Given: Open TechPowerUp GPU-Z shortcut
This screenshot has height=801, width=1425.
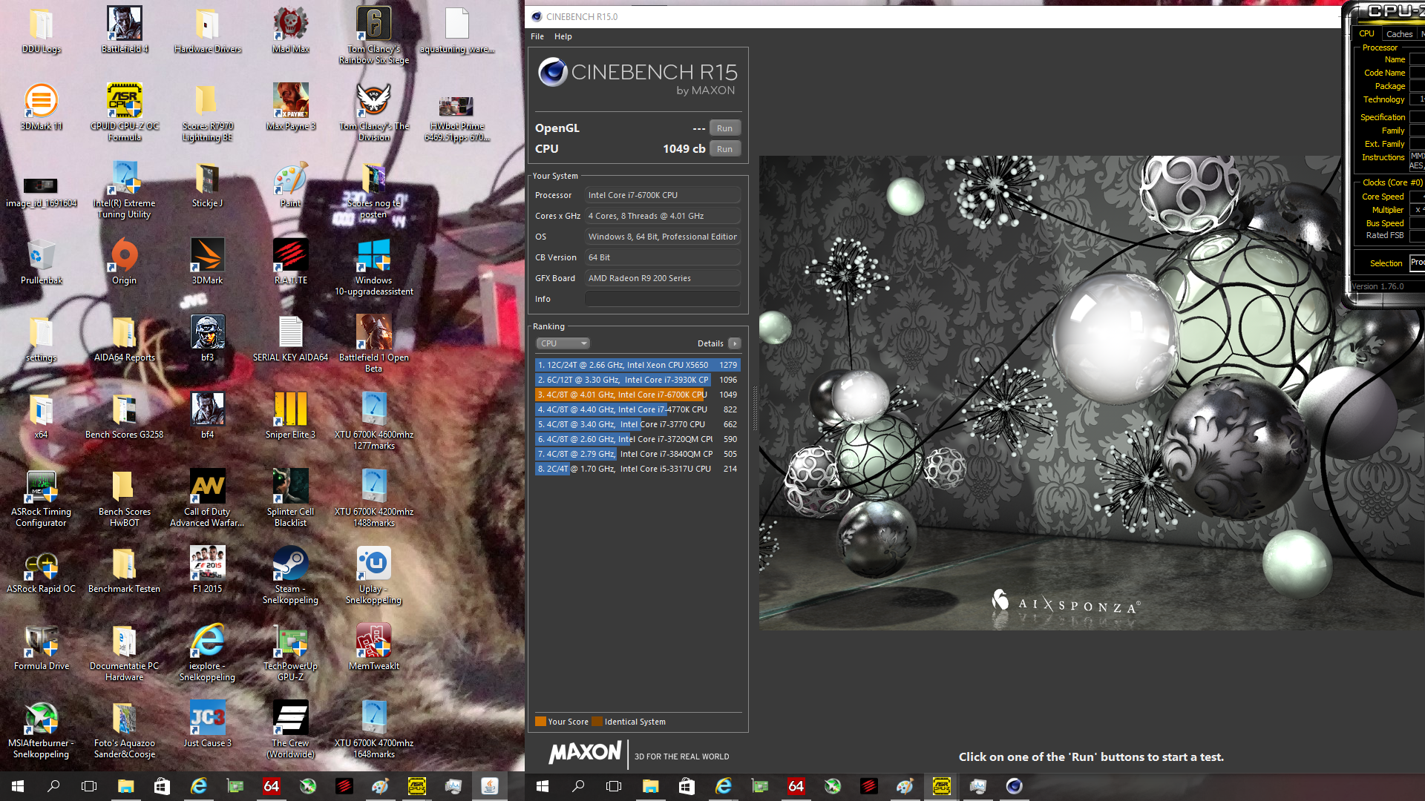Looking at the screenshot, I should (291, 651).
